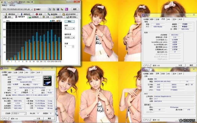Select SPD tab in bottom-left CPU-Z window
This screenshot has height=123, width=197.
point(27,73)
